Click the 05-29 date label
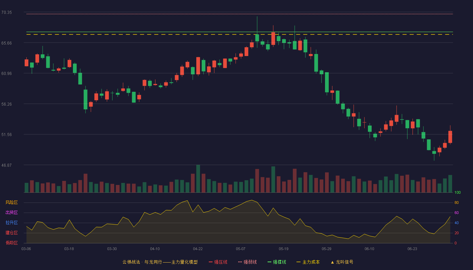This screenshot has height=270, width=473. (326, 249)
